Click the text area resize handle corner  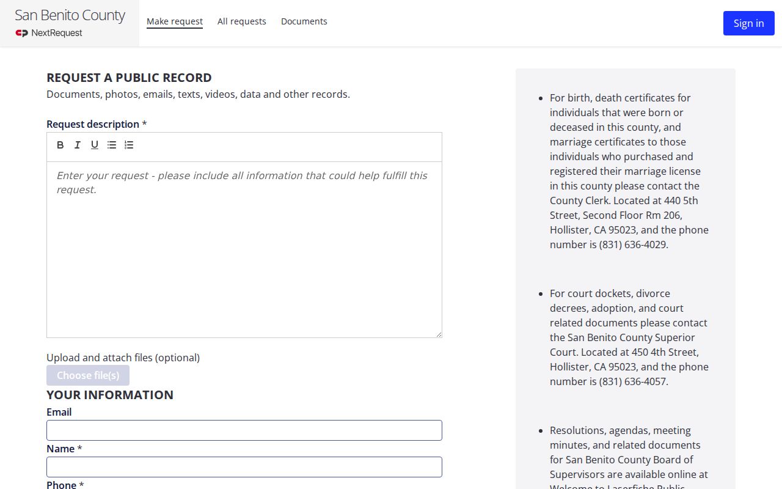pos(438,334)
